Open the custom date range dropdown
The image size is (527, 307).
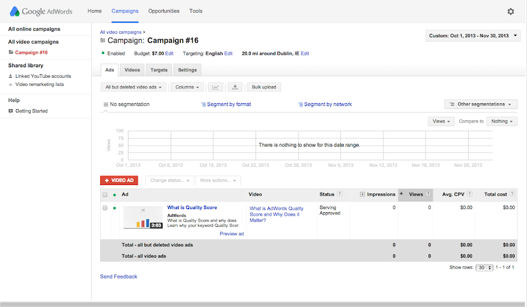coord(473,36)
